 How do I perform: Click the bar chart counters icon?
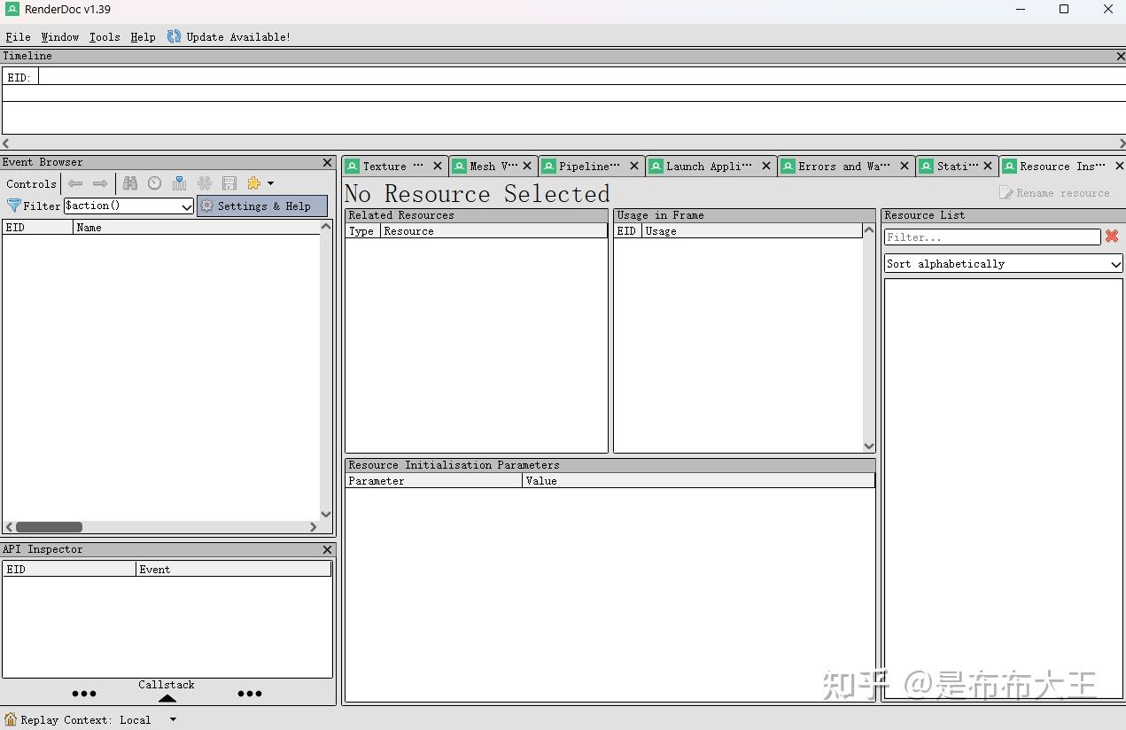tap(180, 183)
